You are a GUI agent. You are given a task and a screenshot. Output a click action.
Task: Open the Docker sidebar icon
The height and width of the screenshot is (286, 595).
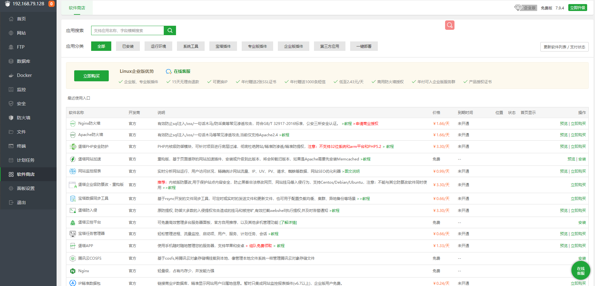click(x=11, y=75)
